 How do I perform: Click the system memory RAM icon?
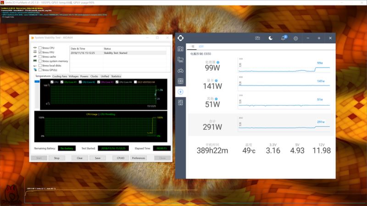[35, 61]
